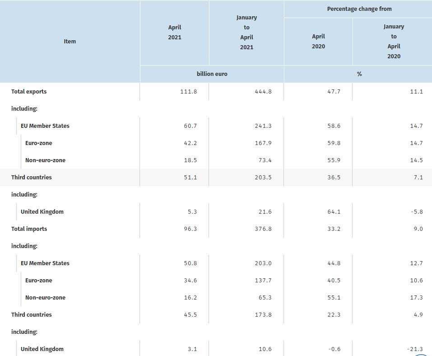Image resolution: width=432 pixels, height=356 pixels.
Task: Select the -21.3 United Kingdom imports change
Action: tap(414, 349)
